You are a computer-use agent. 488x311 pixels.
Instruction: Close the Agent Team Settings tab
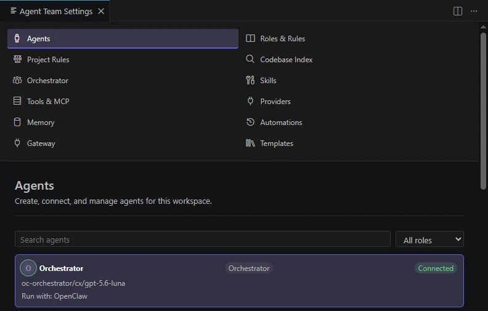(x=101, y=11)
